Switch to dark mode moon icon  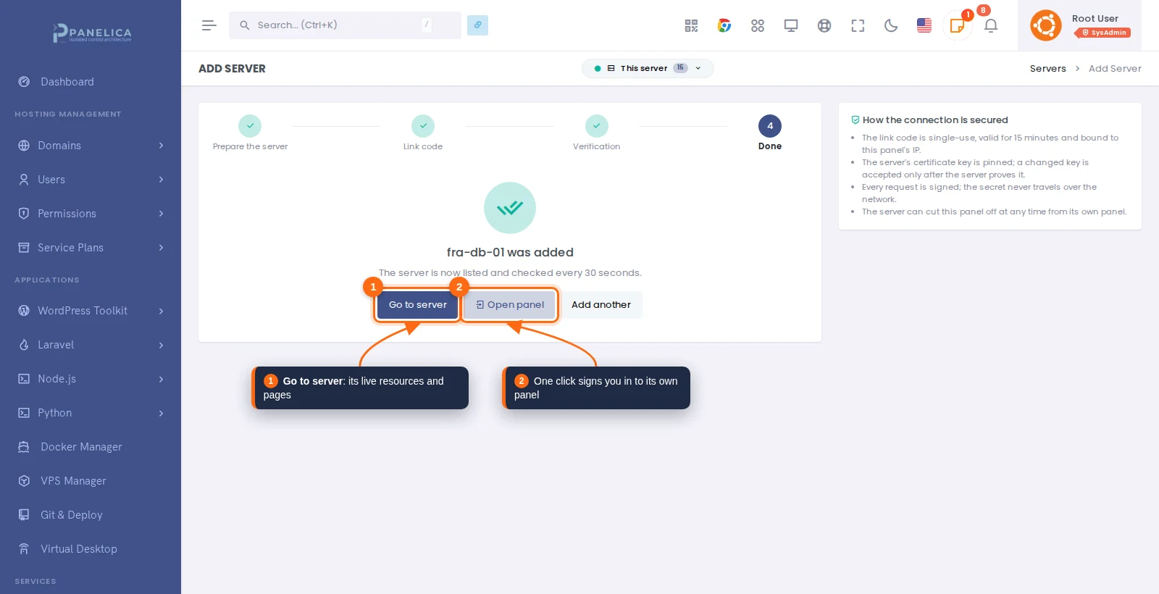coord(891,25)
